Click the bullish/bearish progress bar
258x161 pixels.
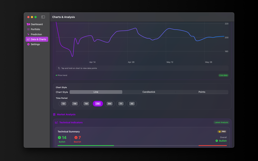coord(142,146)
